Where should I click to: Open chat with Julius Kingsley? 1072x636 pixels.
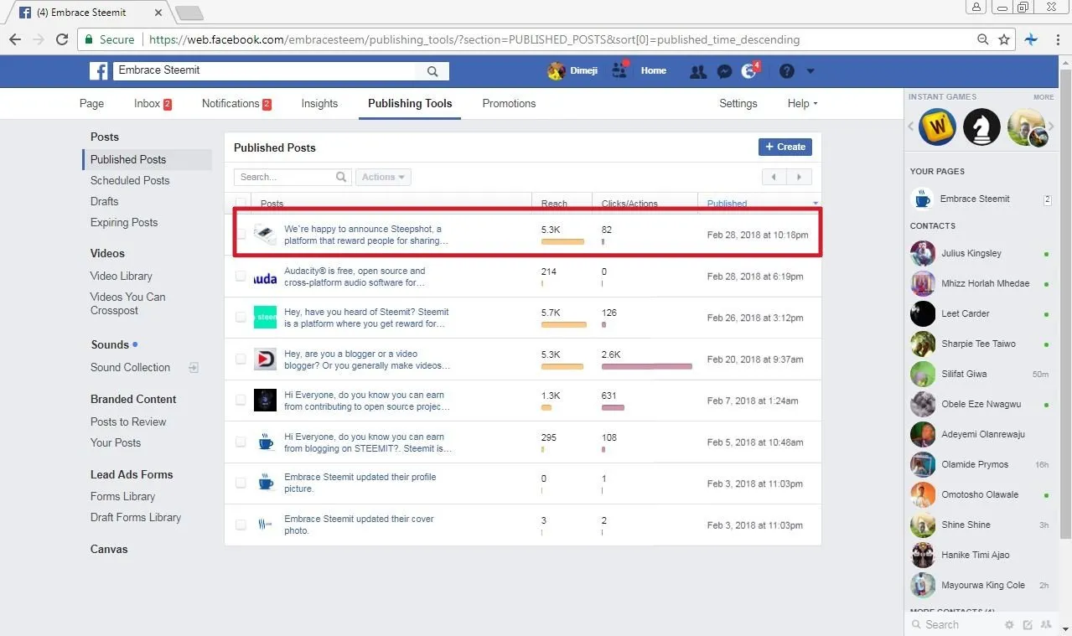click(980, 253)
